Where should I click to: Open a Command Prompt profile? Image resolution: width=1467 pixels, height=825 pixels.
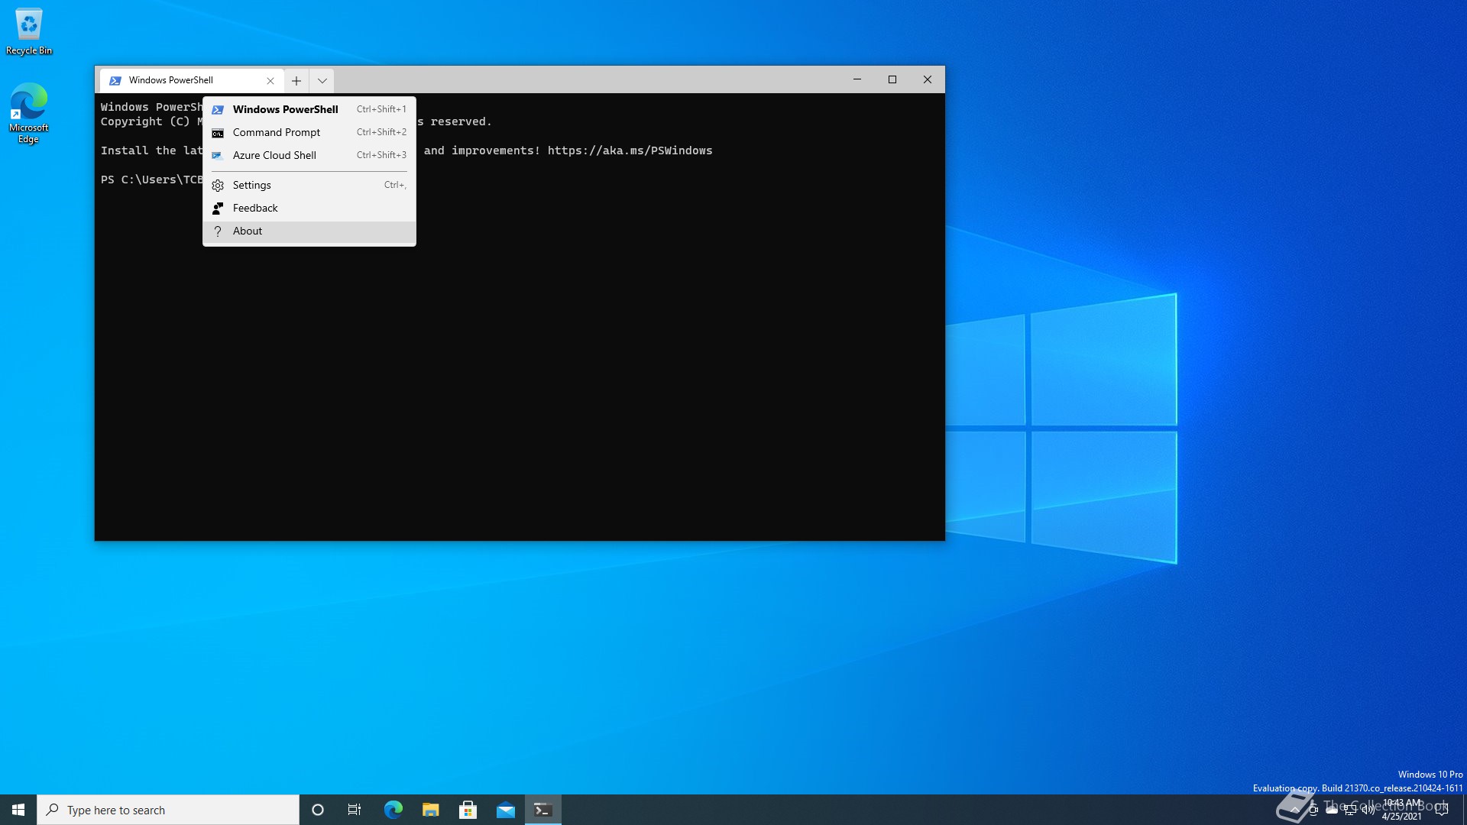(309, 132)
